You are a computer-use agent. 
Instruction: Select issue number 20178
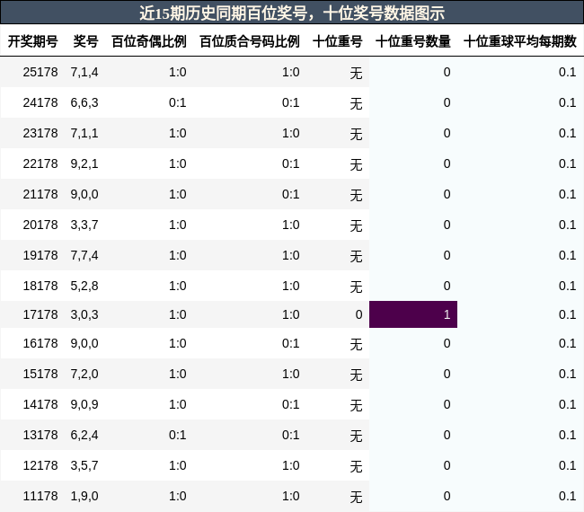[x=40, y=225]
